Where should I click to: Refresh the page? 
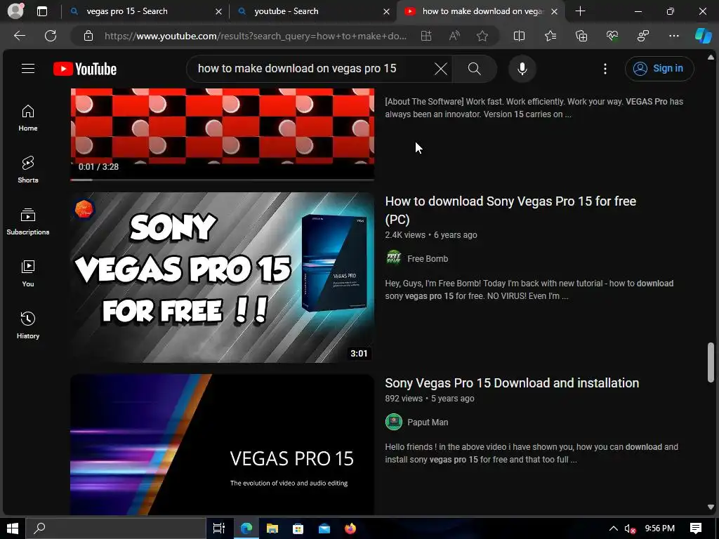[x=51, y=36]
